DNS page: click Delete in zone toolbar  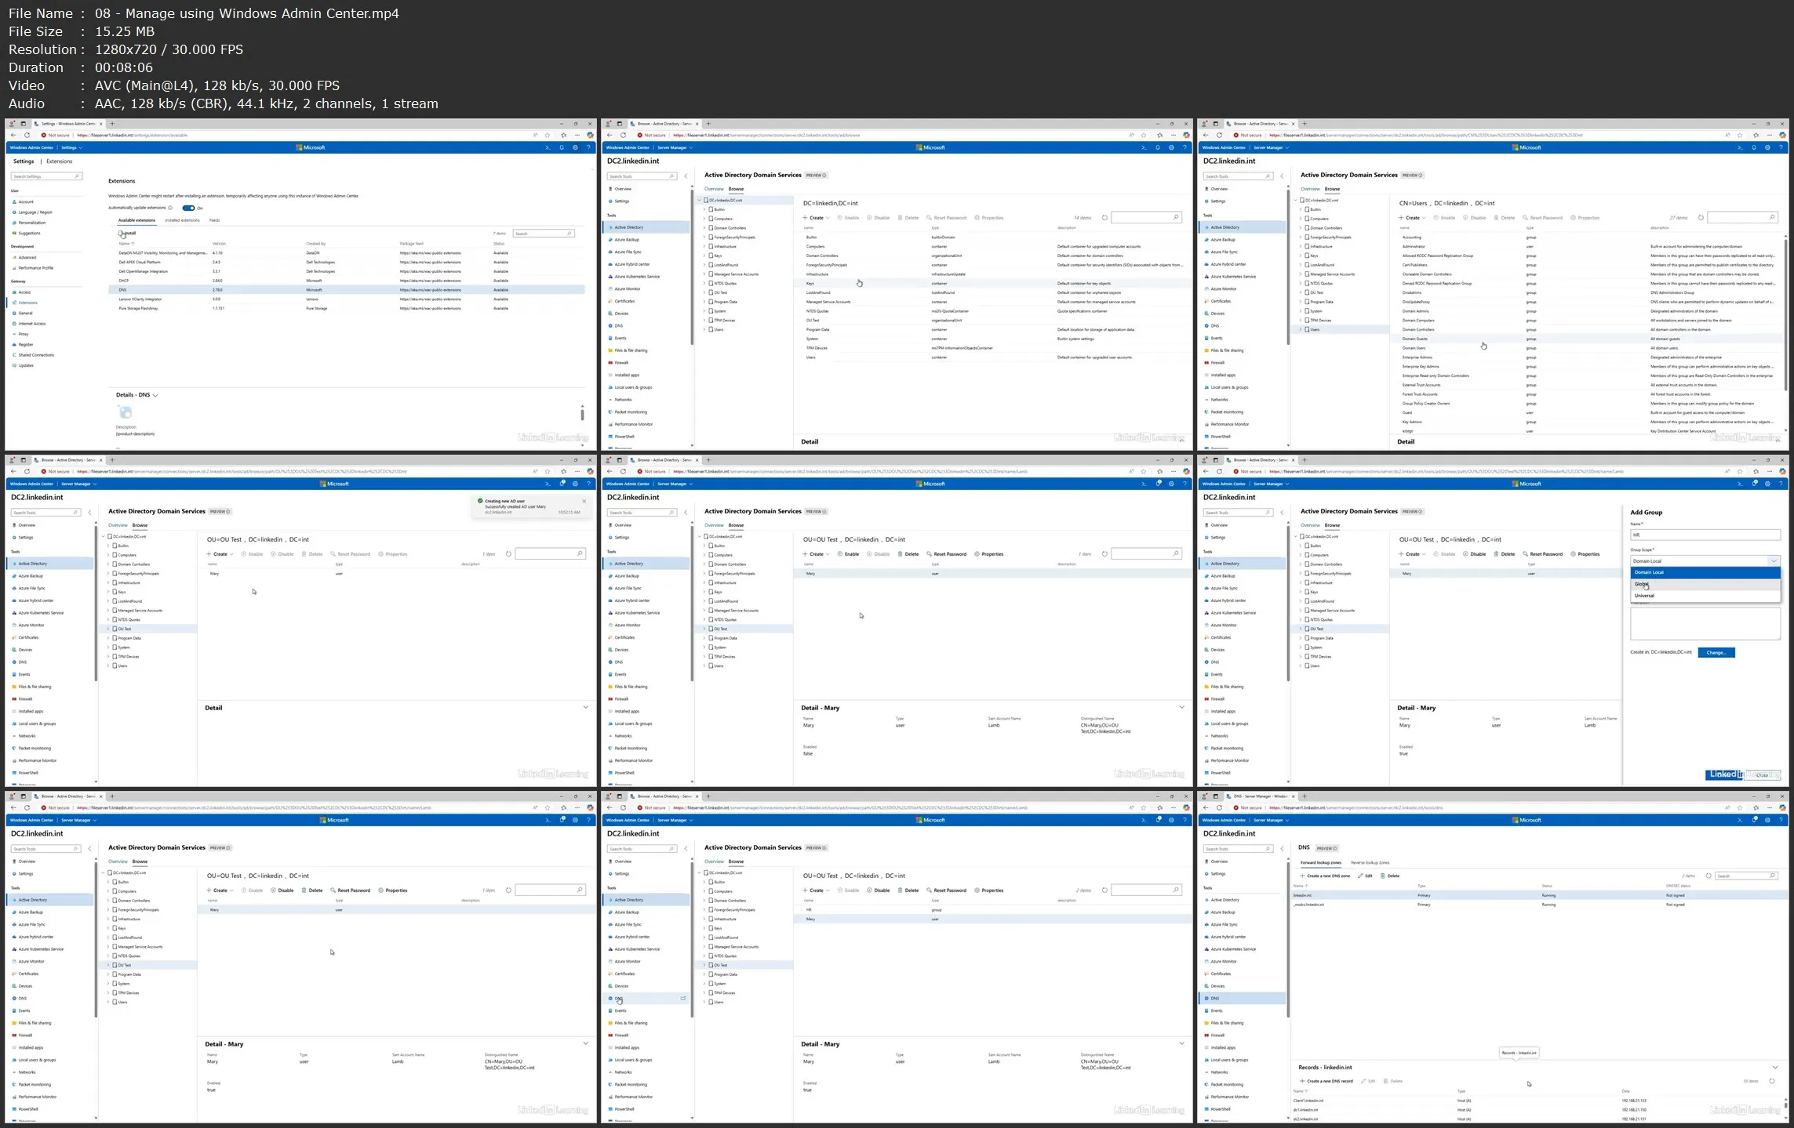1390,876
